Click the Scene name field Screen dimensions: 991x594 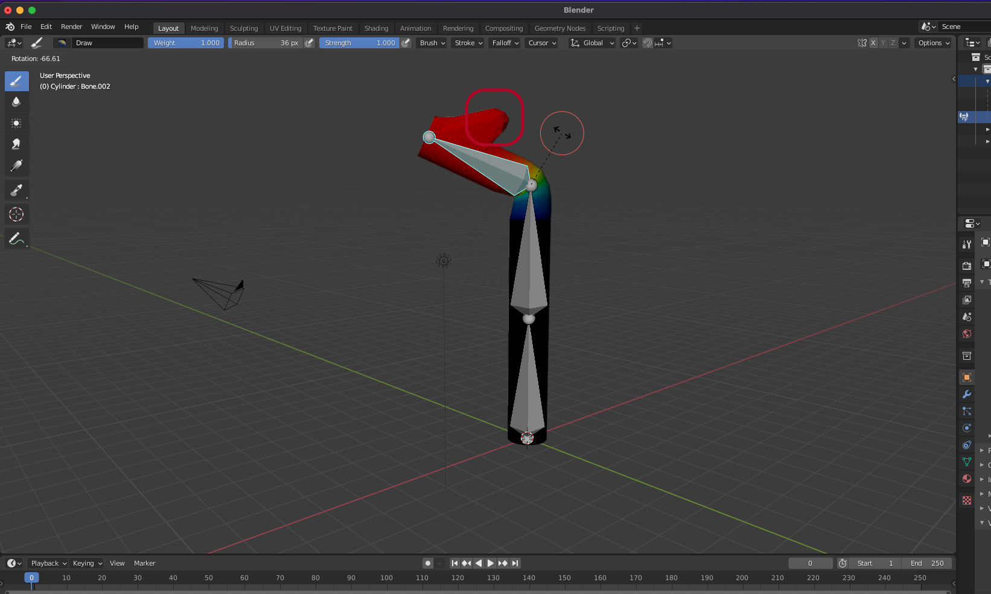click(x=964, y=27)
